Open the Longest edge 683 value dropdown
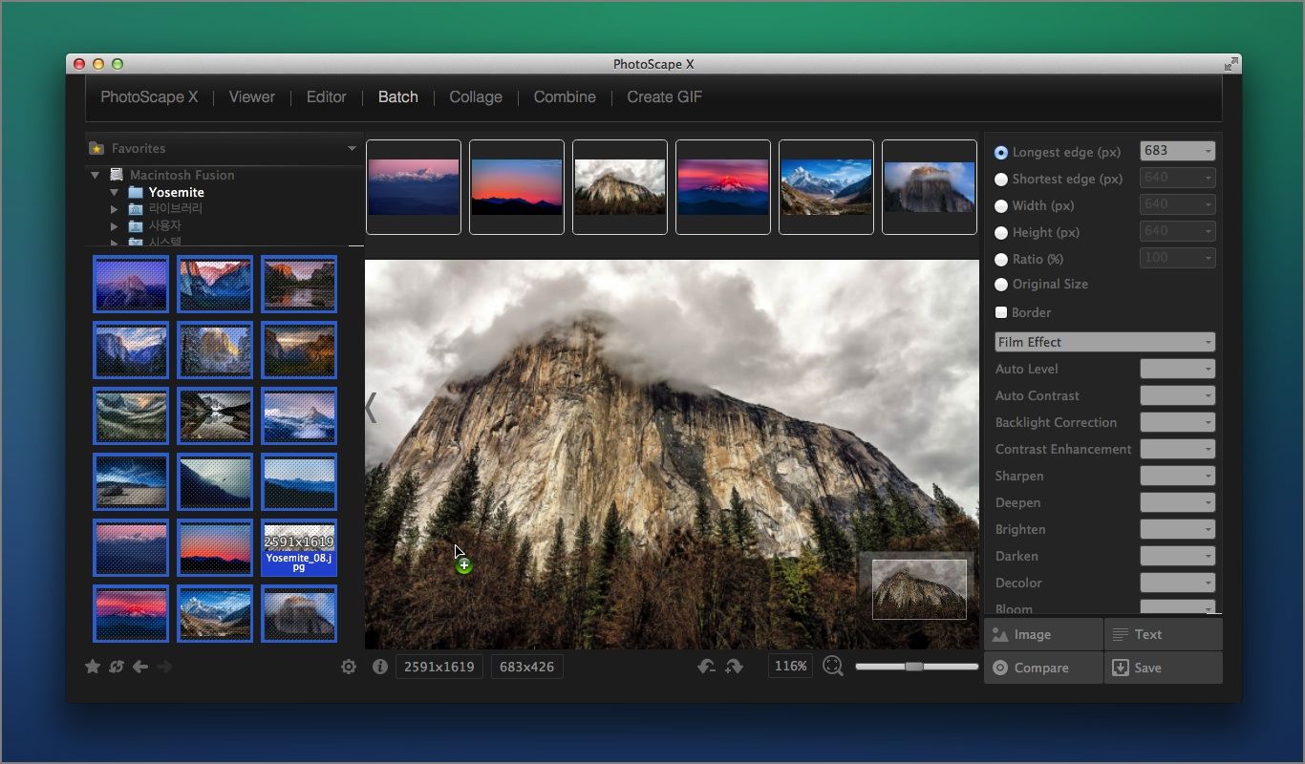Screen dimensions: 1305x764 pyautogui.click(x=1178, y=151)
